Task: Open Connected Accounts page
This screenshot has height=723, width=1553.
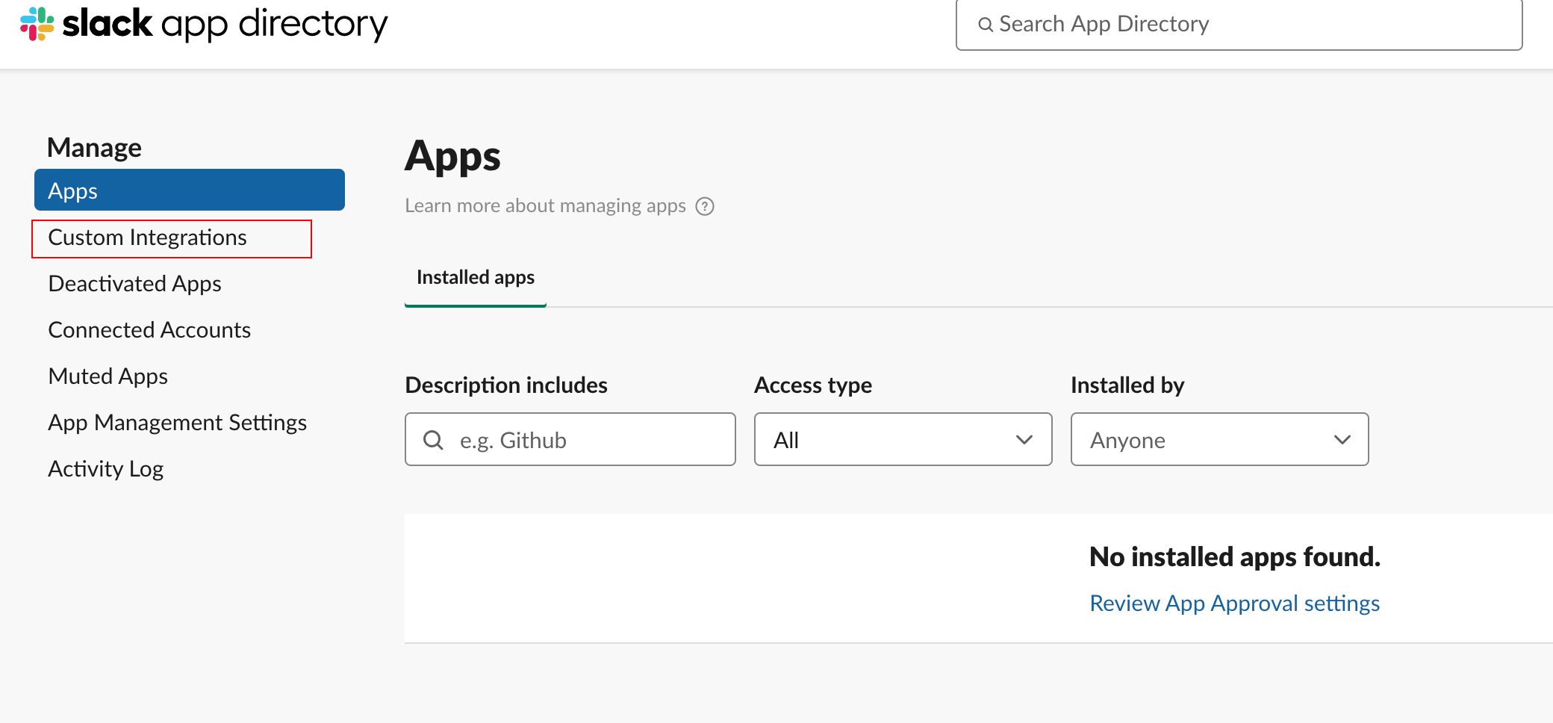Action: pos(149,330)
